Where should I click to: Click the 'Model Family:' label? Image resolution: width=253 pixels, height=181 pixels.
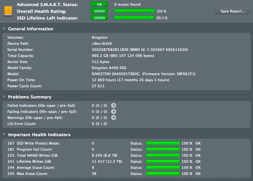[20, 68]
